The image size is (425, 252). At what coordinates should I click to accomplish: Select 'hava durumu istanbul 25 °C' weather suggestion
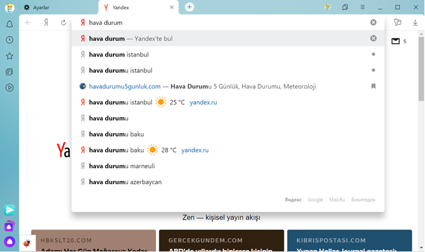[228, 102]
